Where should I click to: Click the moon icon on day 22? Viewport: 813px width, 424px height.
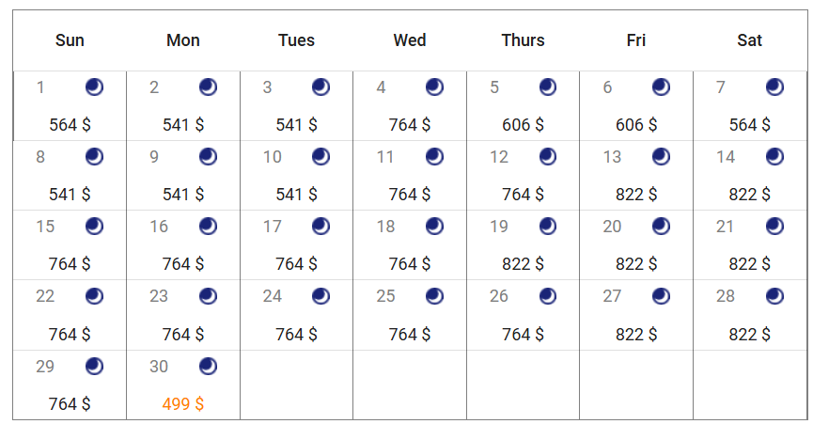(x=94, y=296)
